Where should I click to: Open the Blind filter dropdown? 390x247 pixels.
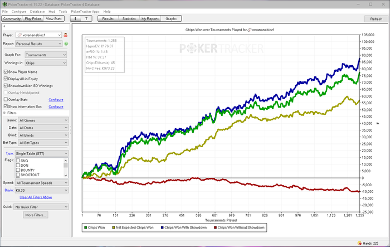click(x=43, y=135)
